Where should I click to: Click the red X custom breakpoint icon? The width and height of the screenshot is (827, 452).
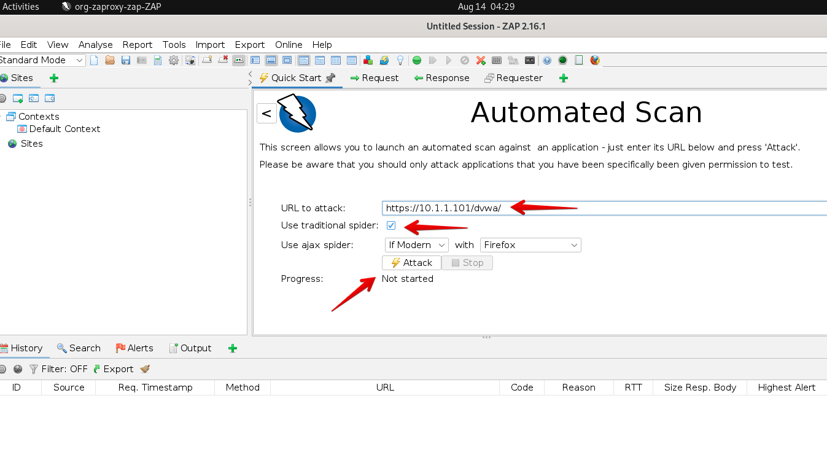(x=481, y=60)
